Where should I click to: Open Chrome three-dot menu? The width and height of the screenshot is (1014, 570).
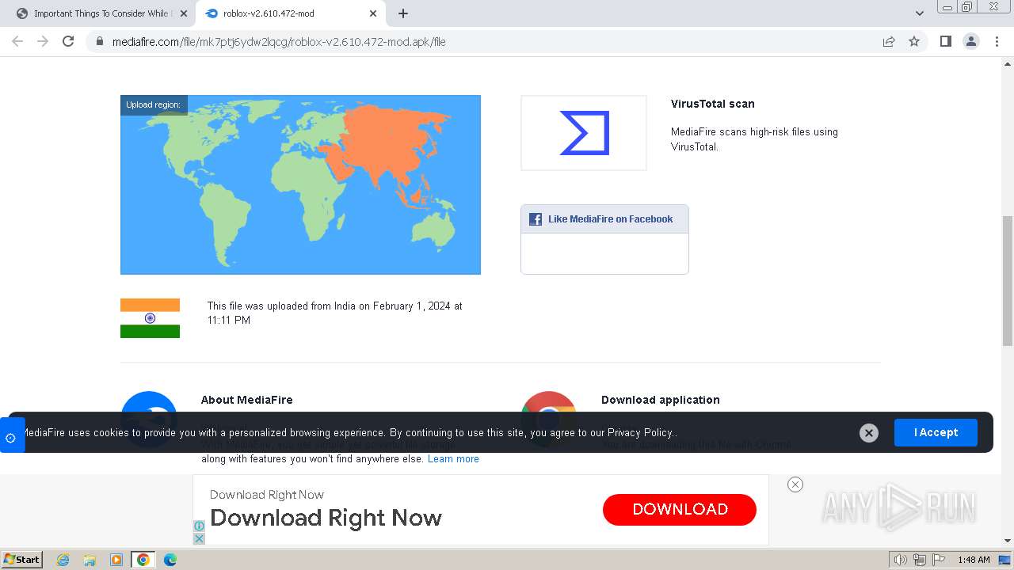(x=997, y=41)
